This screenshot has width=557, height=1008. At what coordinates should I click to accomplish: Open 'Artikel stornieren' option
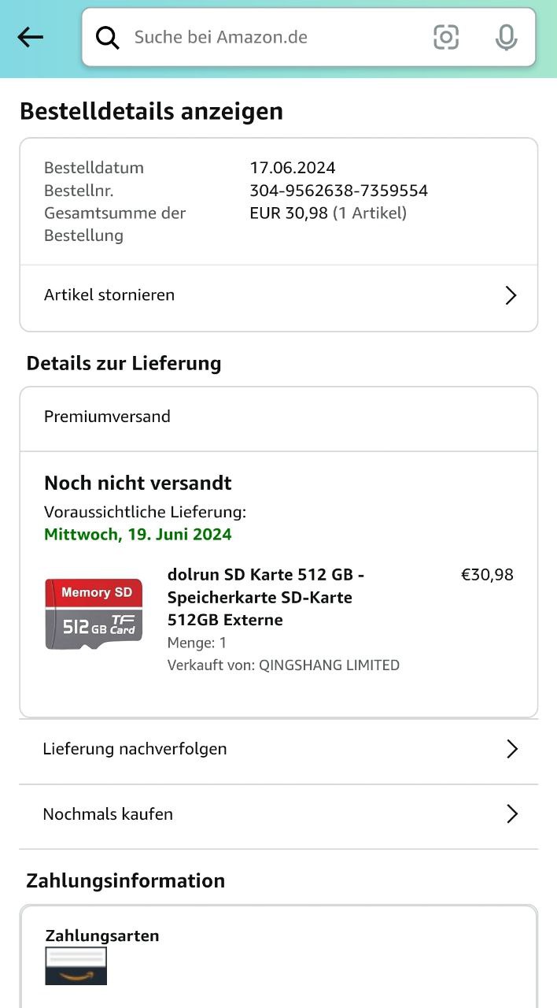coord(109,295)
